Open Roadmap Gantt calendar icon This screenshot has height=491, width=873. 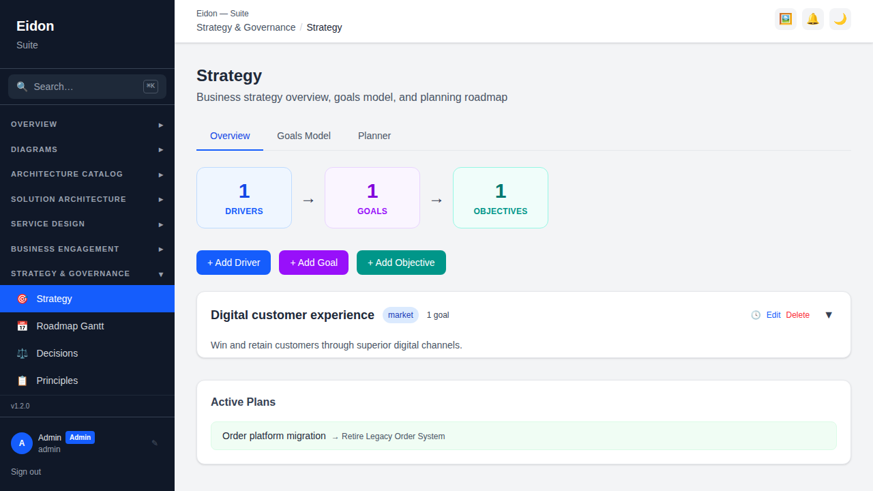tap(22, 326)
